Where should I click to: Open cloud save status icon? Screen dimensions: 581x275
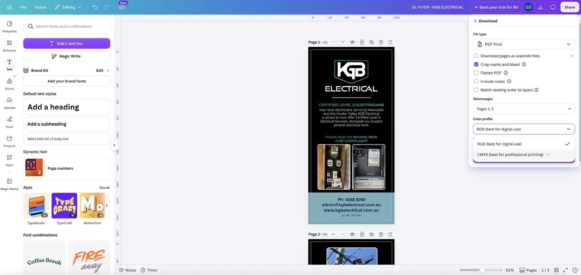click(122, 7)
